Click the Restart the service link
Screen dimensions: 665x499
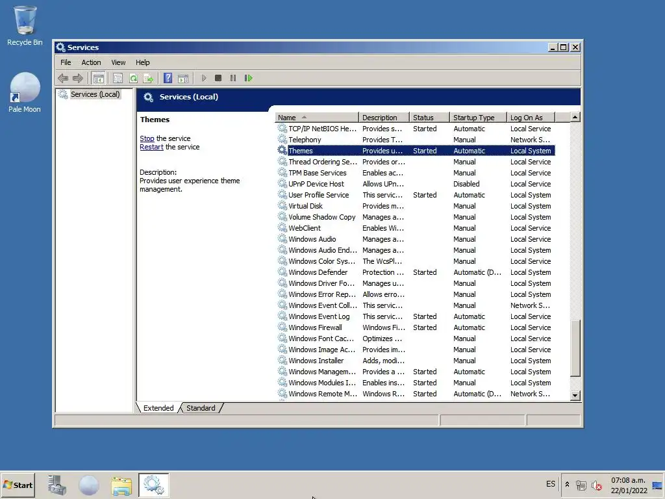point(151,147)
